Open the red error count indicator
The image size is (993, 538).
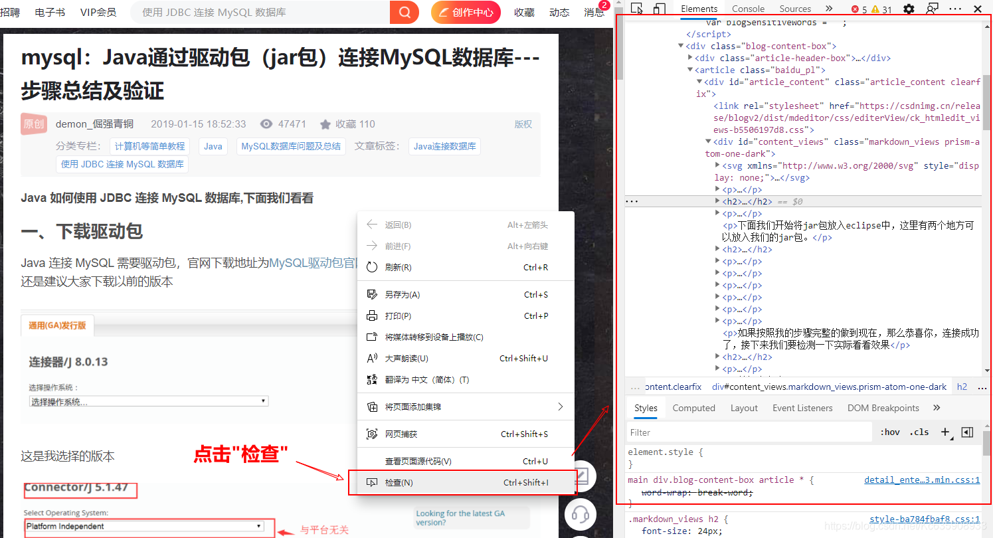859,9
